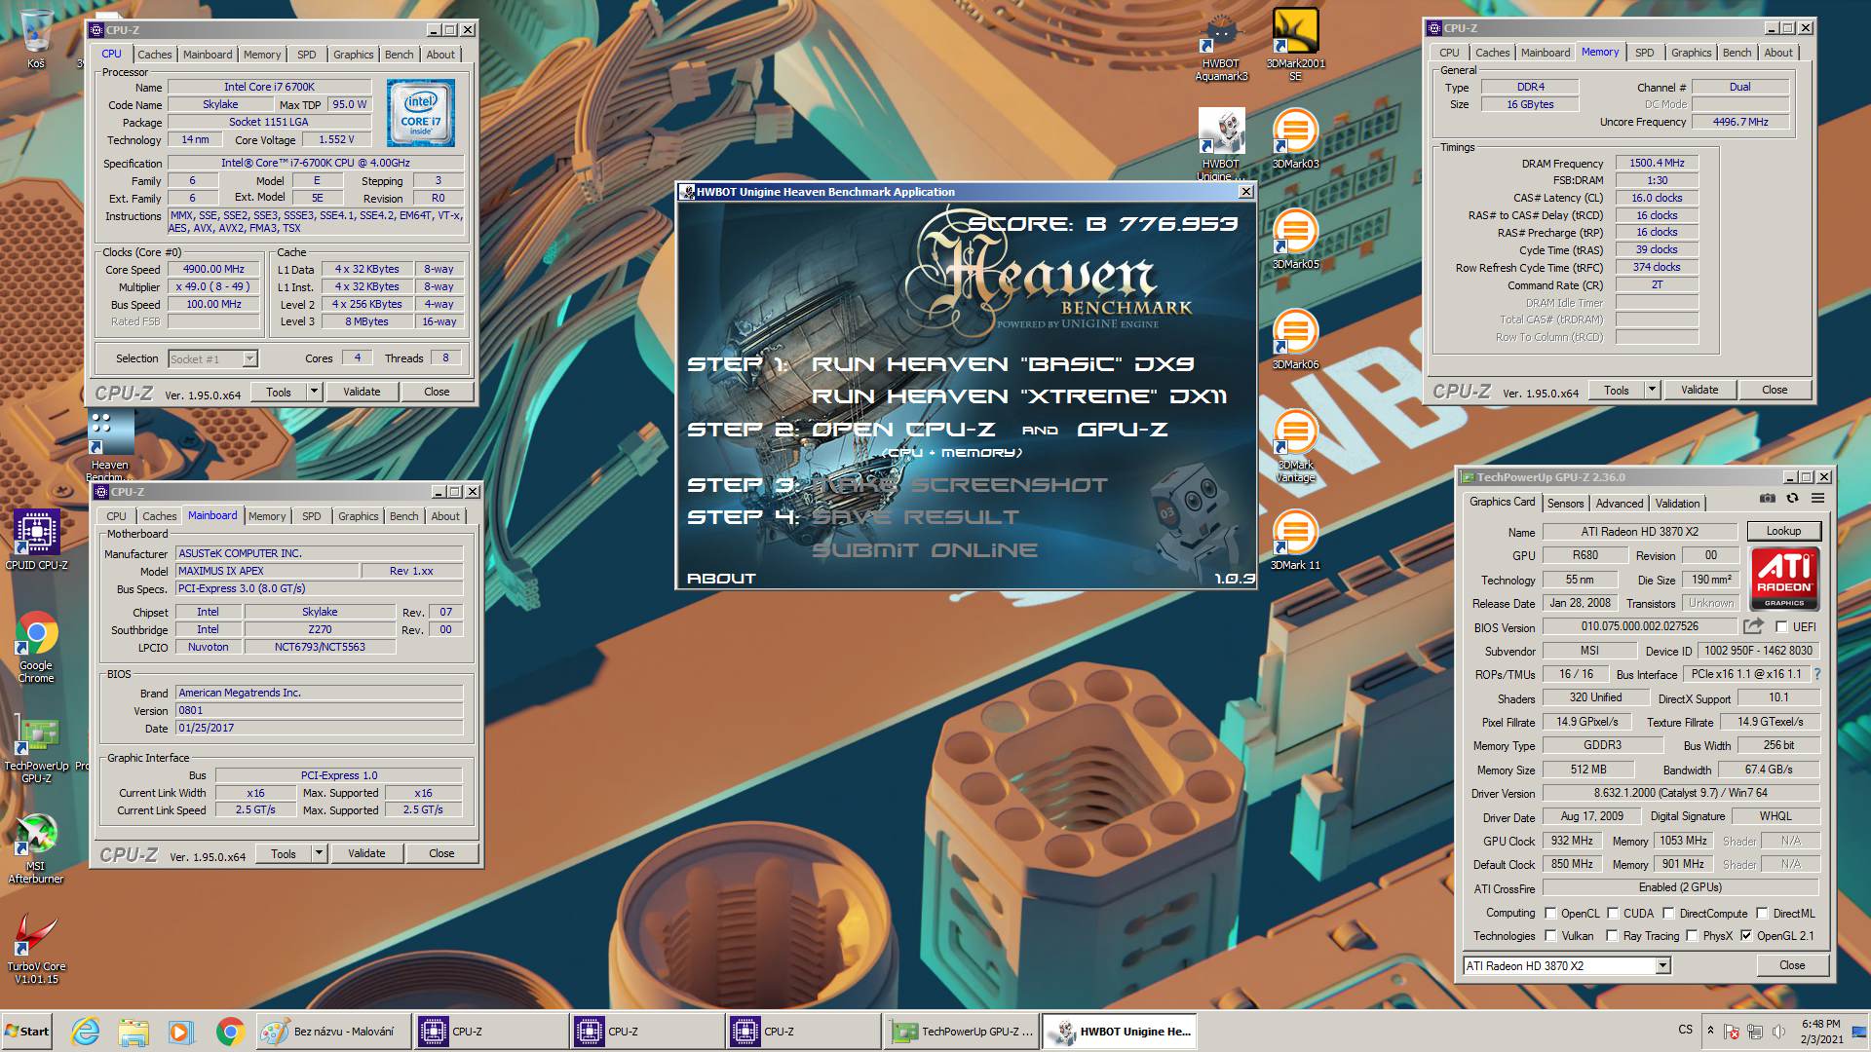
Task: Switch to Caches tab in CPU-Z CPU window
Action: coord(154,55)
